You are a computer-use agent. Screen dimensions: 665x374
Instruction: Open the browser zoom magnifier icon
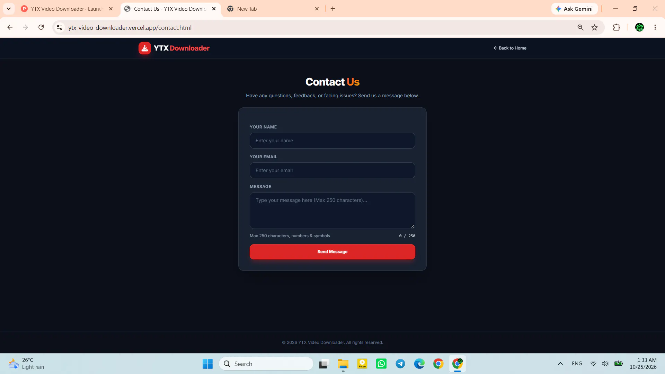(x=580, y=27)
